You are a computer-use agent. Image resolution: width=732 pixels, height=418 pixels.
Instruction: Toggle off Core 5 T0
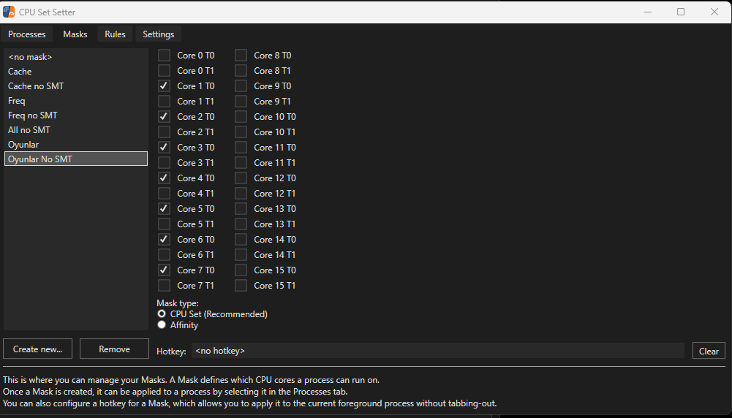164,208
